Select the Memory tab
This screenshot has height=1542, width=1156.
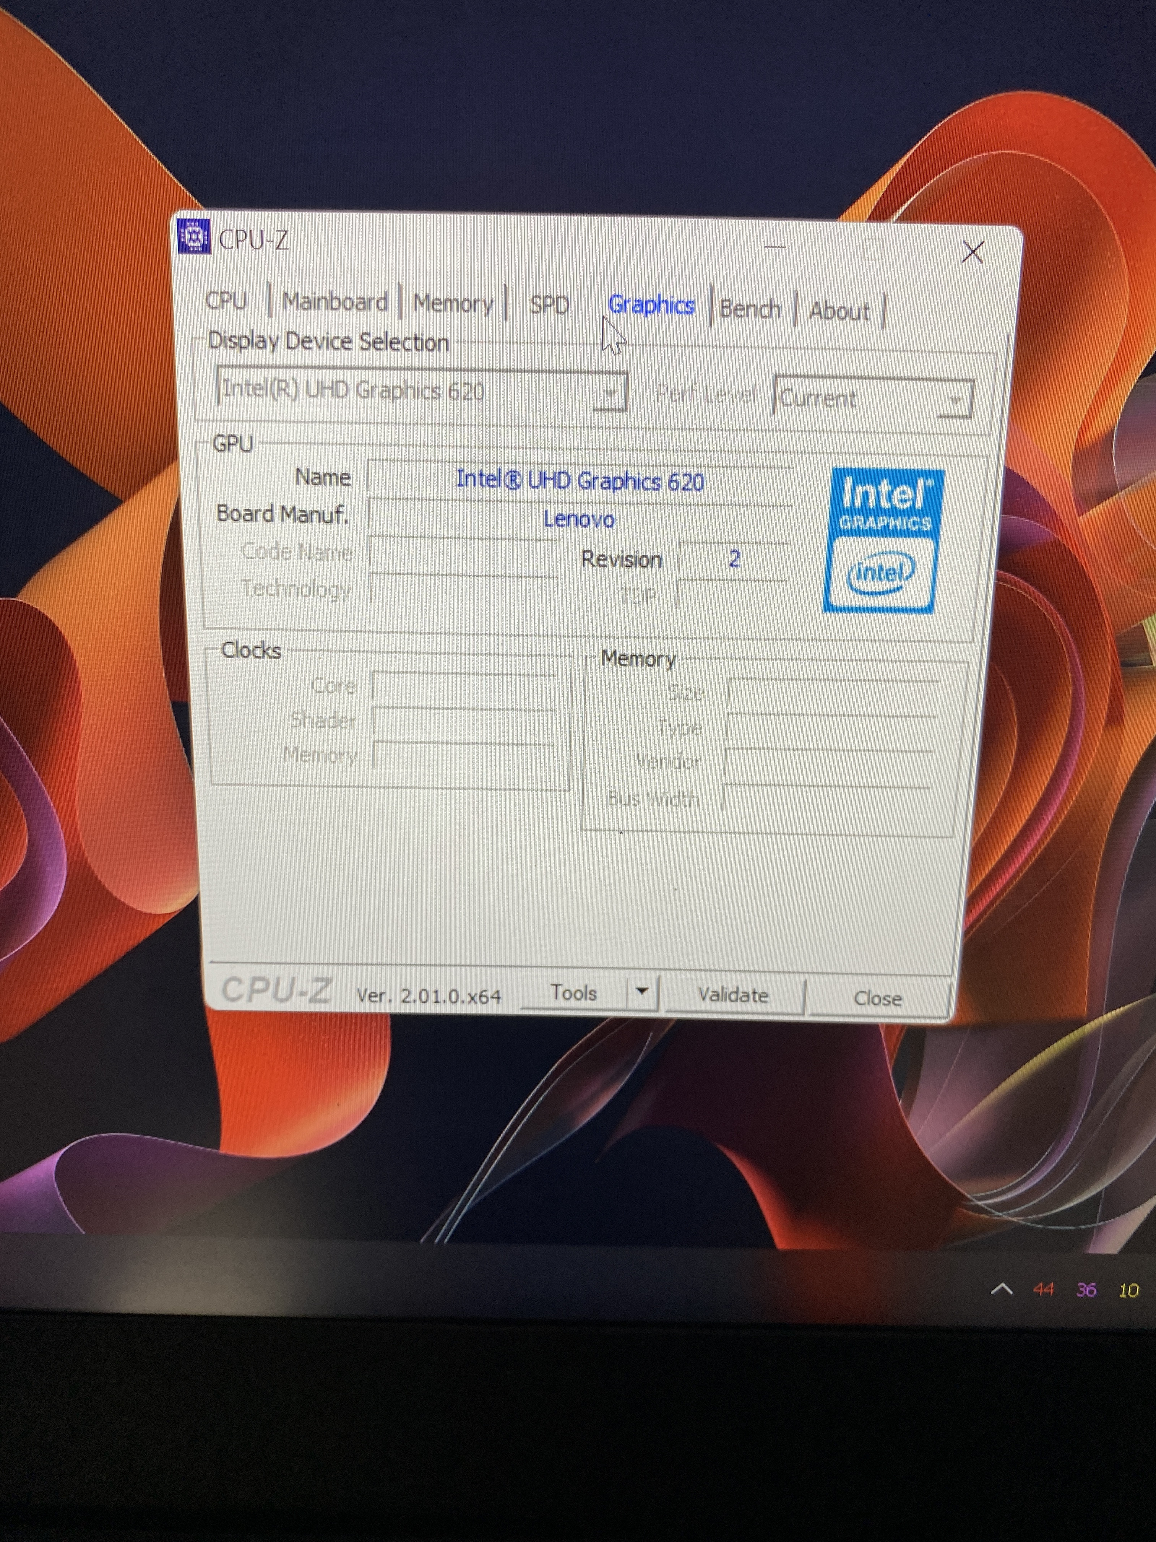point(453,303)
